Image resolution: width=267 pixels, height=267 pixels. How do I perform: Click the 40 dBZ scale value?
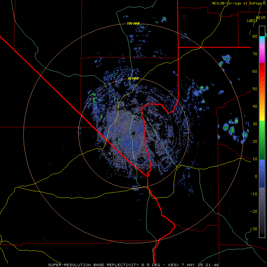(255, 107)
